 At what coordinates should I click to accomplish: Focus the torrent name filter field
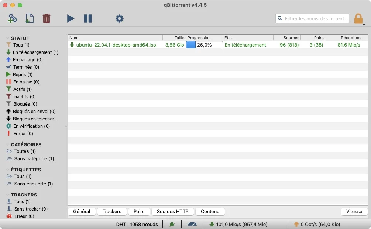tap(312, 18)
